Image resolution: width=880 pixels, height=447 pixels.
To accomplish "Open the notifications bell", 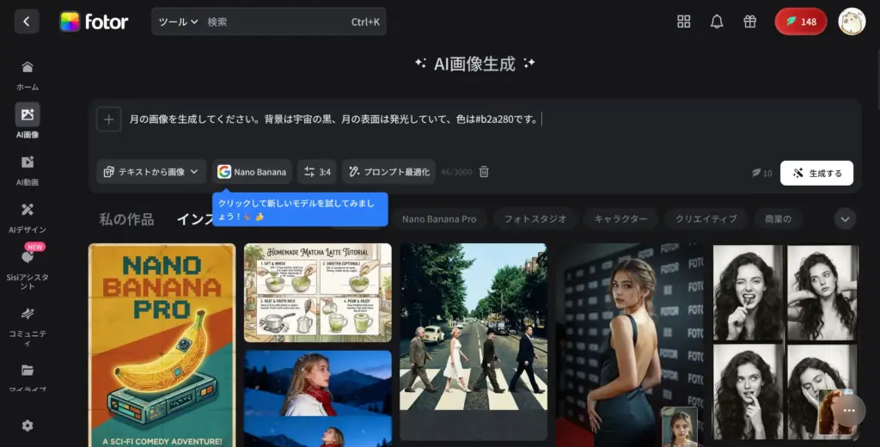I will pos(717,21).
